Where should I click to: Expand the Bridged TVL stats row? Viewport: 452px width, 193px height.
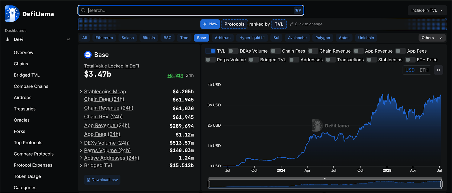tap(81, 165)
